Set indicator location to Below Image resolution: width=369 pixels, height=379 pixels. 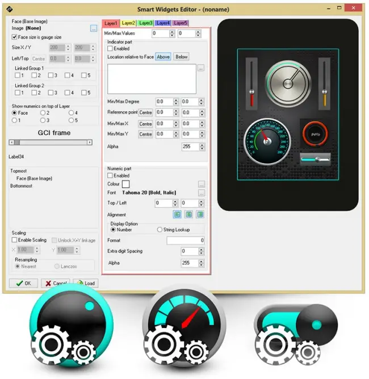181,57
